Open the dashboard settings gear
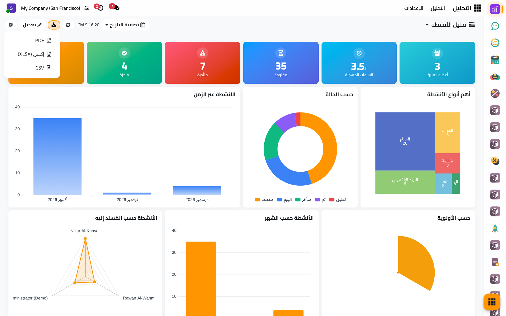Screen dimensions: 506x316 (11, 25)
